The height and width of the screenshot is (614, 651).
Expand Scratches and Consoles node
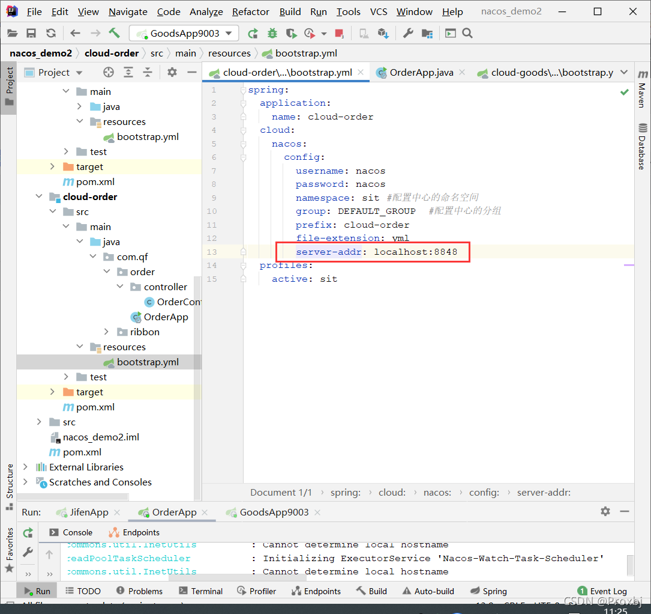(x=25, y=482)
